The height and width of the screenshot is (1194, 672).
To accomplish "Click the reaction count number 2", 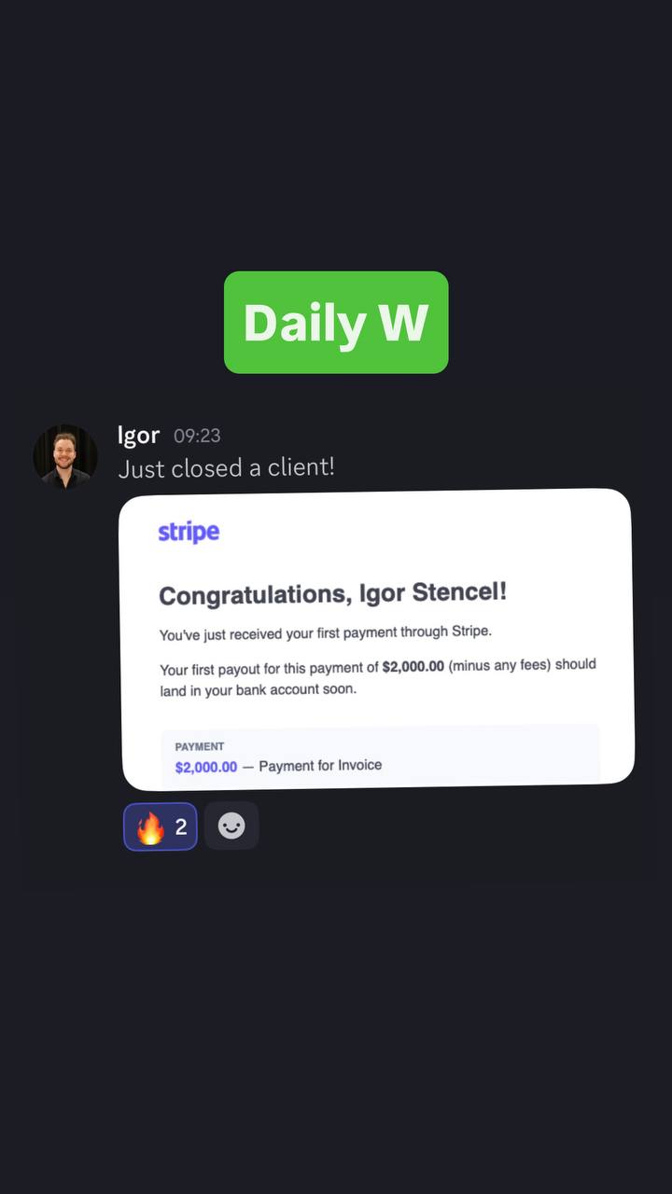I will click(181, 826).
